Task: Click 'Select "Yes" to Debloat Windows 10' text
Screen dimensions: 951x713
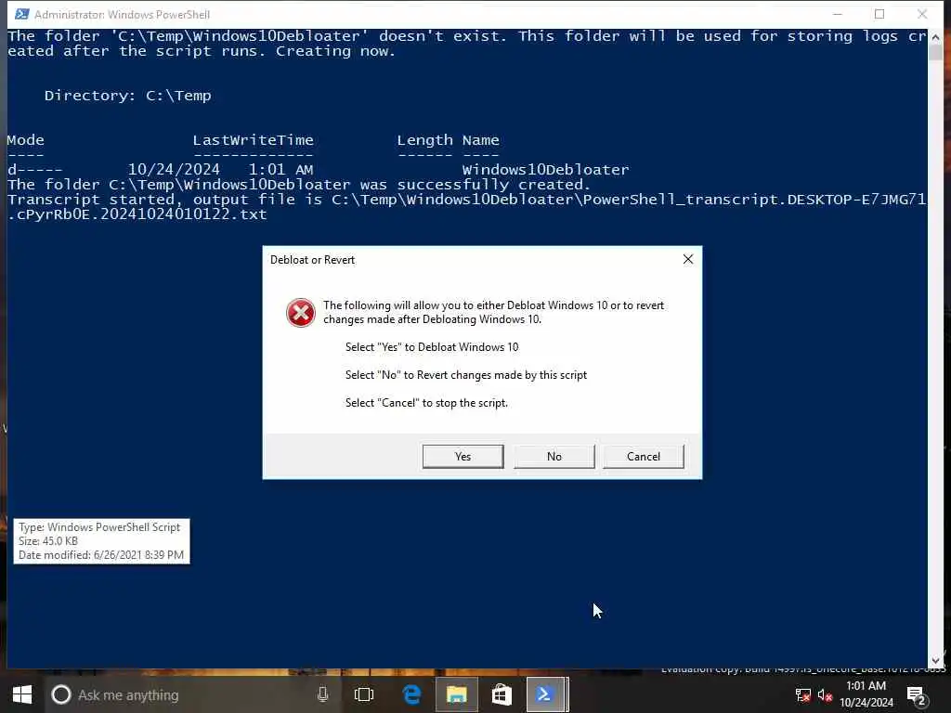Action: [x=432, y=347]
